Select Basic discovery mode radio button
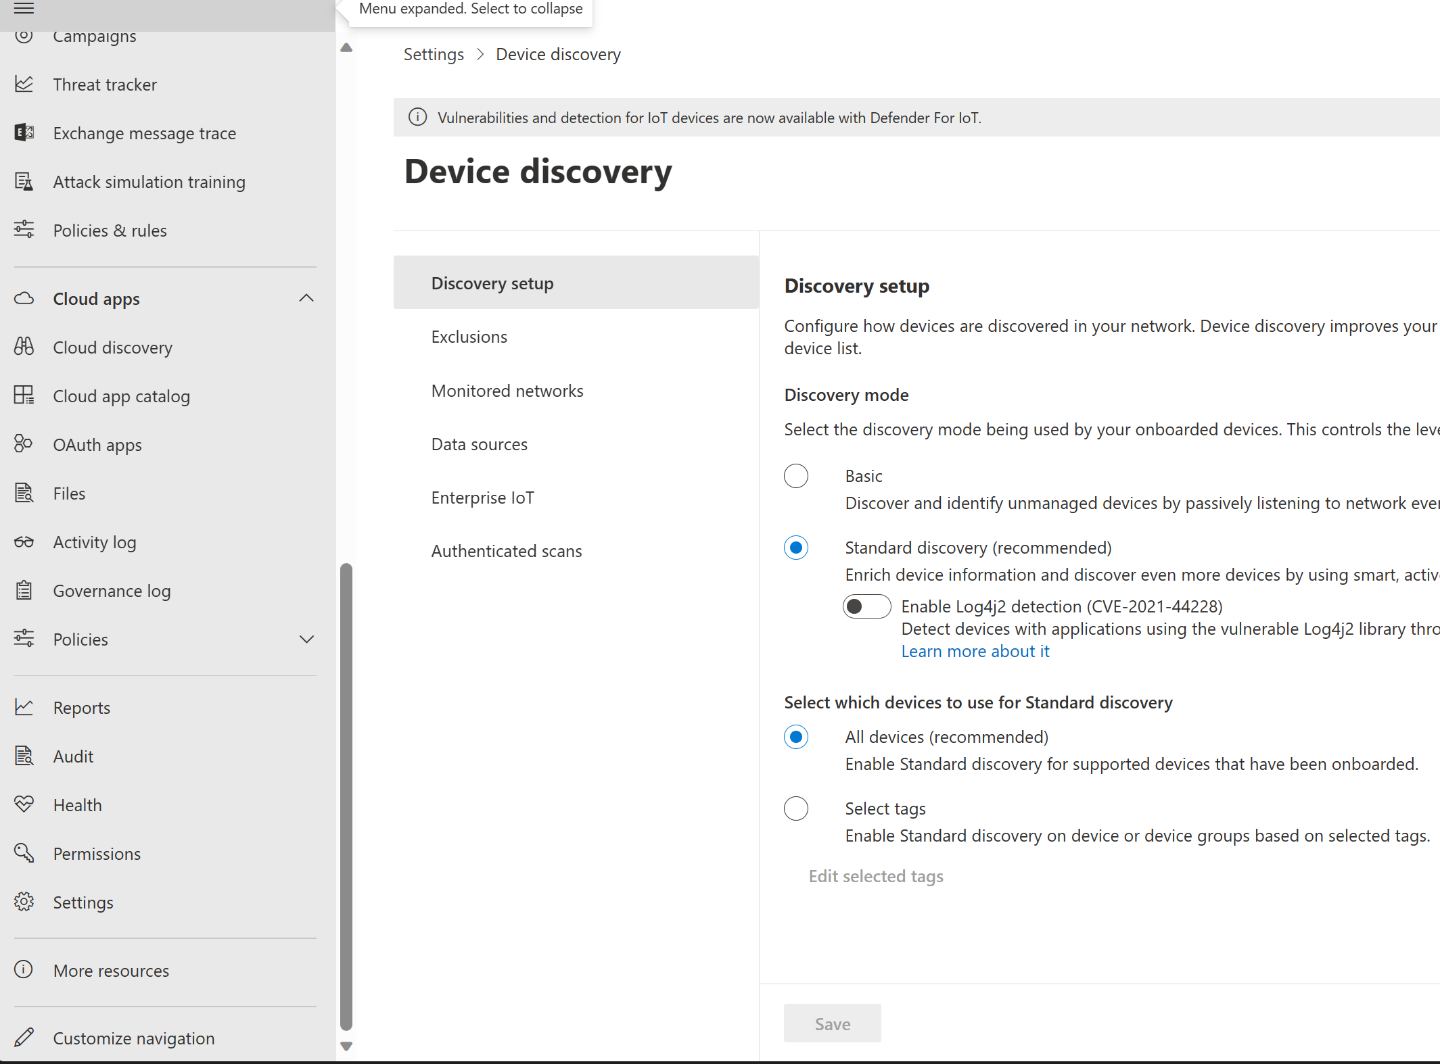 pos(796,475)
